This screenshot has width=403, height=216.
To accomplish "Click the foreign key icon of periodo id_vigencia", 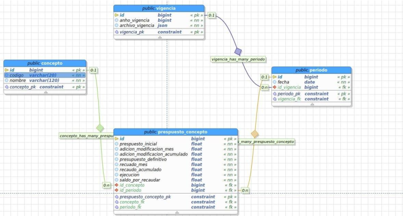I will coord(274,87).
